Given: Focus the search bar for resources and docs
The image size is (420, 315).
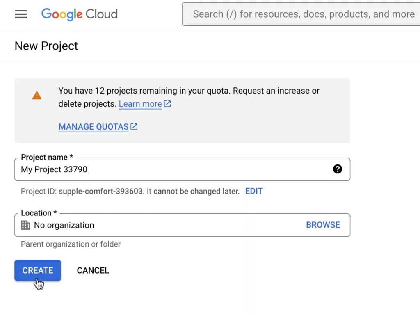Looking at the screenshot, I should tap(303, 14).
